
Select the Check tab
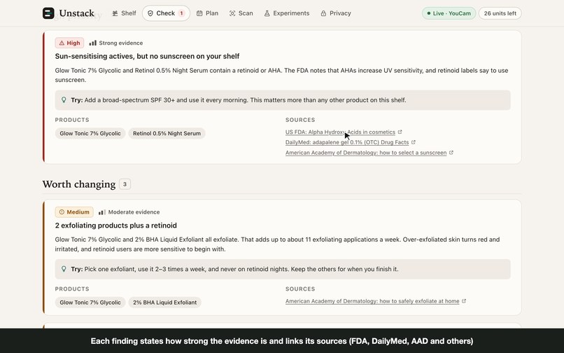point(166,13)
